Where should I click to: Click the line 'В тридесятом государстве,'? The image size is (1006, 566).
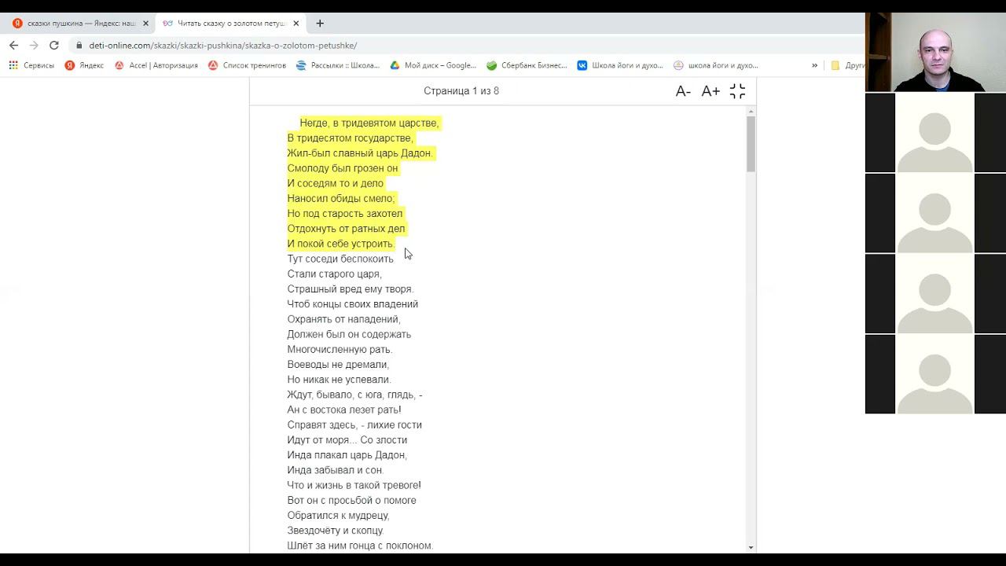tap(351, 138)
